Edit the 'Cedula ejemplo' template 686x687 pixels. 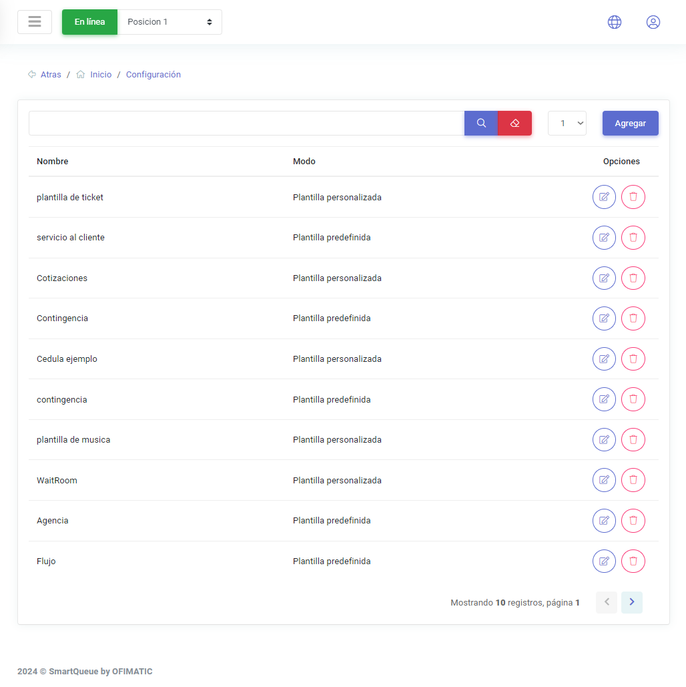[x=604, y=359]
